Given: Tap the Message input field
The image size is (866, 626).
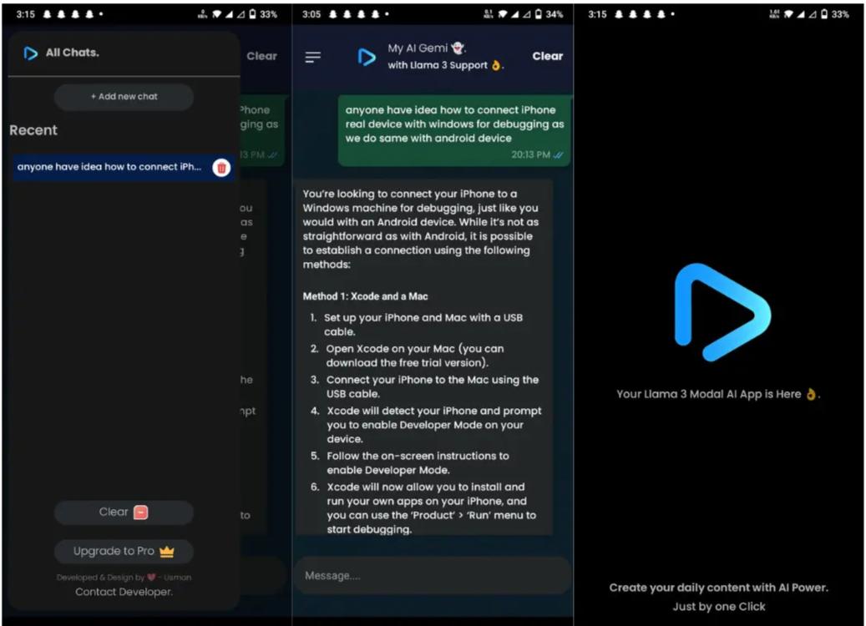Looking at the screenshot, I should coord(432,575).
